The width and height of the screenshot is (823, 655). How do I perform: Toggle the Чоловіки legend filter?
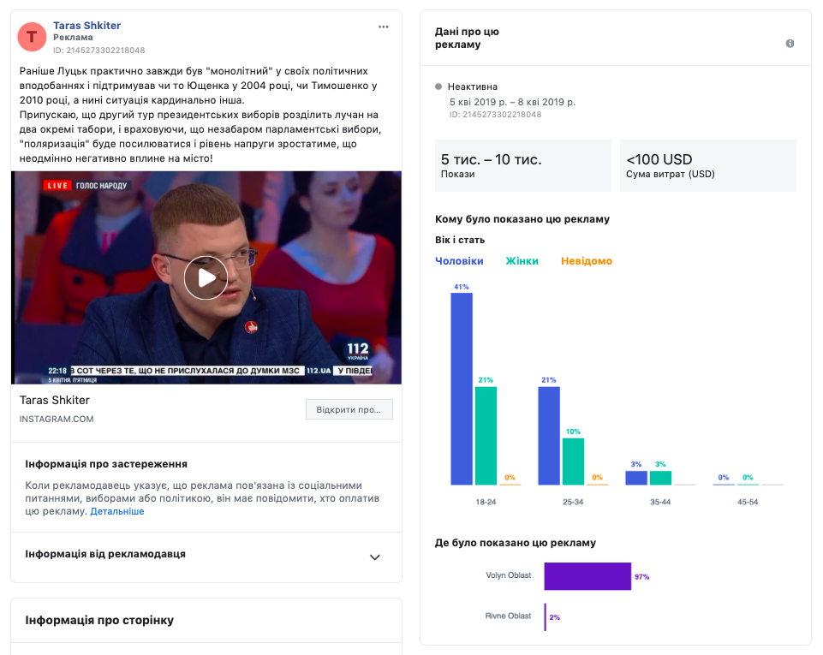[459, 261]
